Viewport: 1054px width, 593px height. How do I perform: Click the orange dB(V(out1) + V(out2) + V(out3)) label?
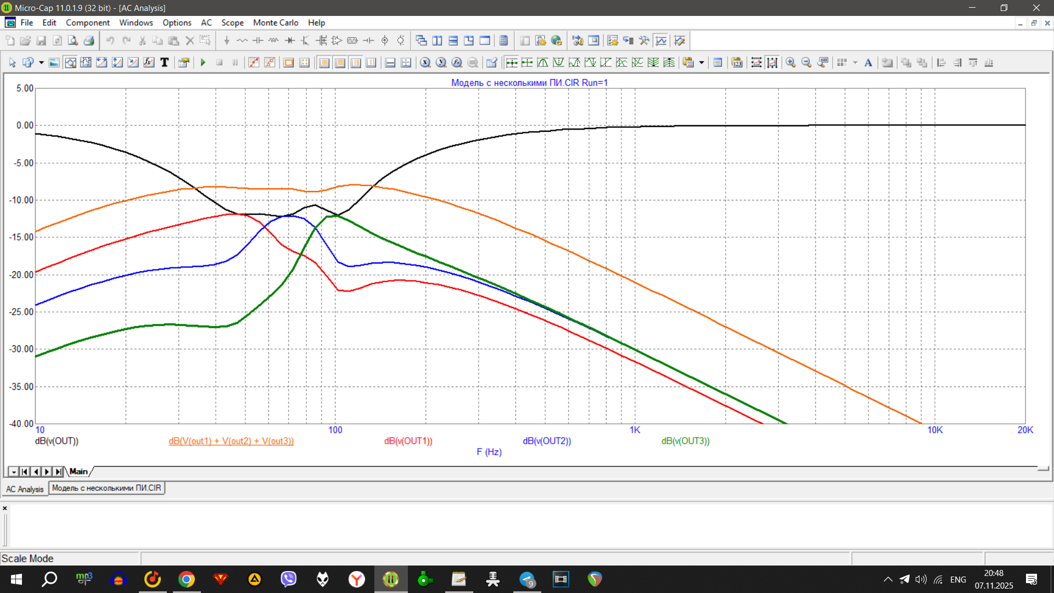click(x=231, y=441)
